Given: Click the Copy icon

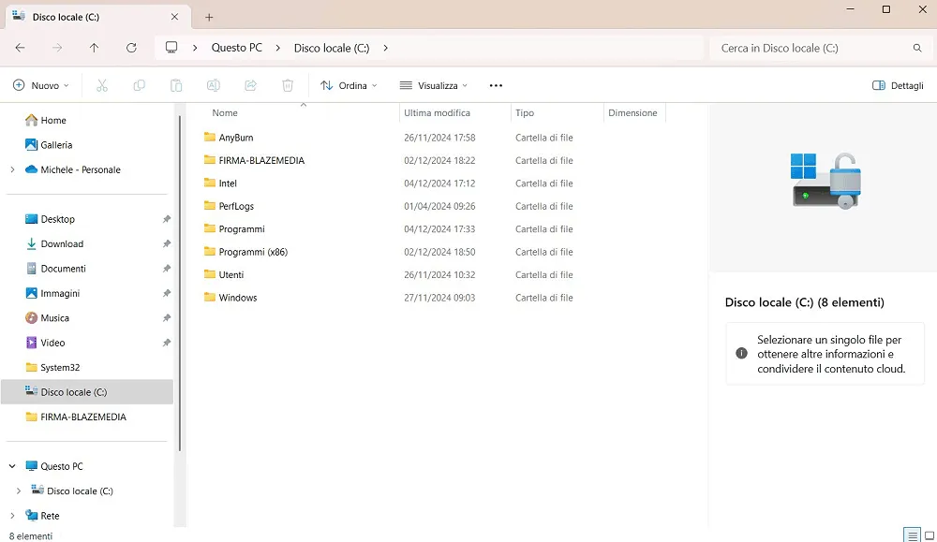Looking at the screenshot, I should 139,85.
